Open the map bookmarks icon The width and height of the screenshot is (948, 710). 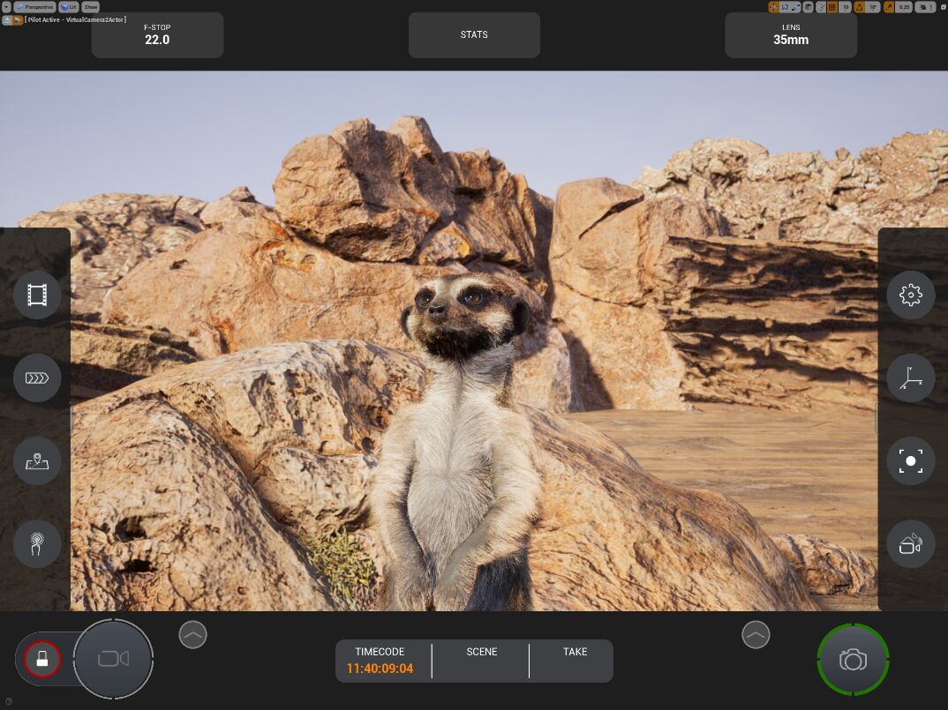(37, 461)
